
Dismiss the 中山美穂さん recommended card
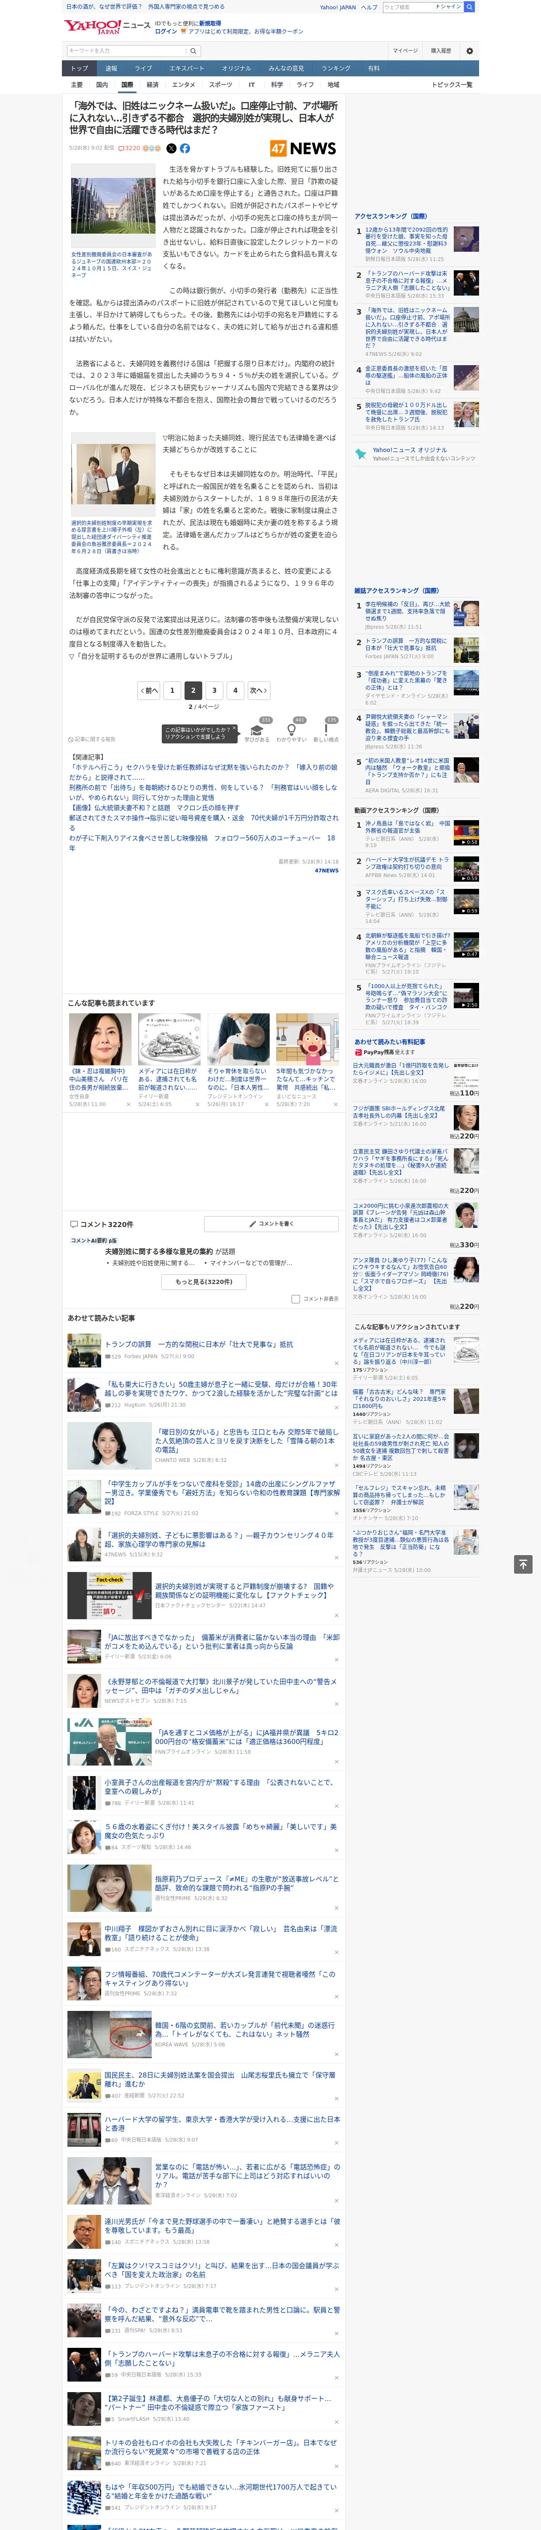(129, 1104)
